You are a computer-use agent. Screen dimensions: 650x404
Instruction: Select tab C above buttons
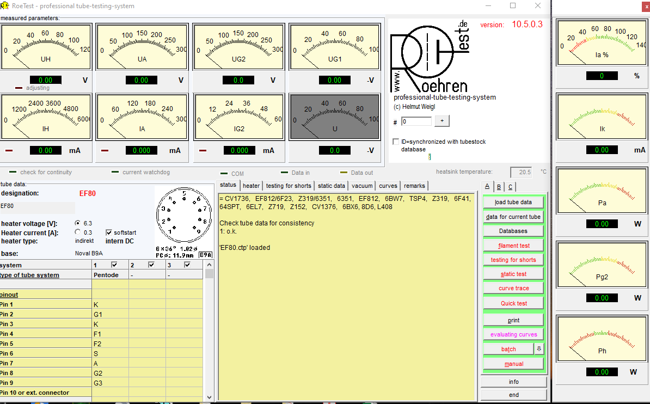click(x=510, y=187)
